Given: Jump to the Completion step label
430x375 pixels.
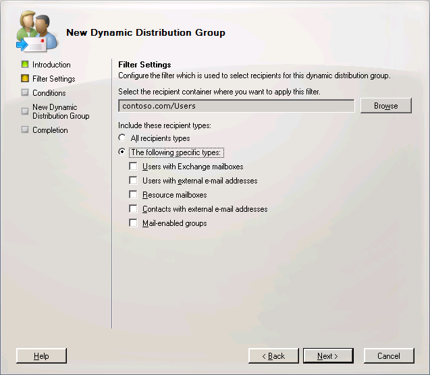Looking at the screenshot, I should (50, 130).
